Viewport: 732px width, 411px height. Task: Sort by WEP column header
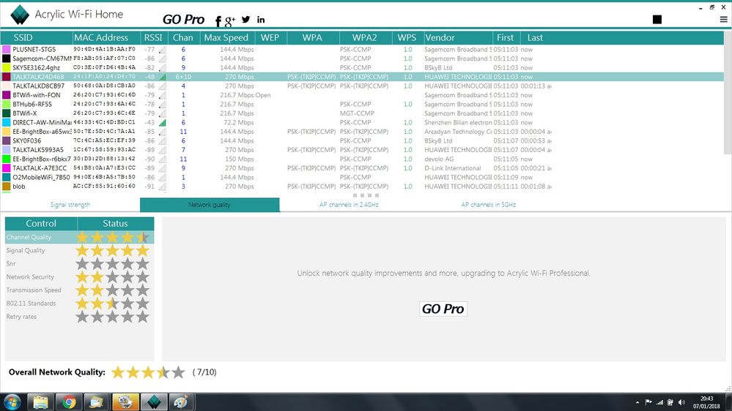point(271,38)
